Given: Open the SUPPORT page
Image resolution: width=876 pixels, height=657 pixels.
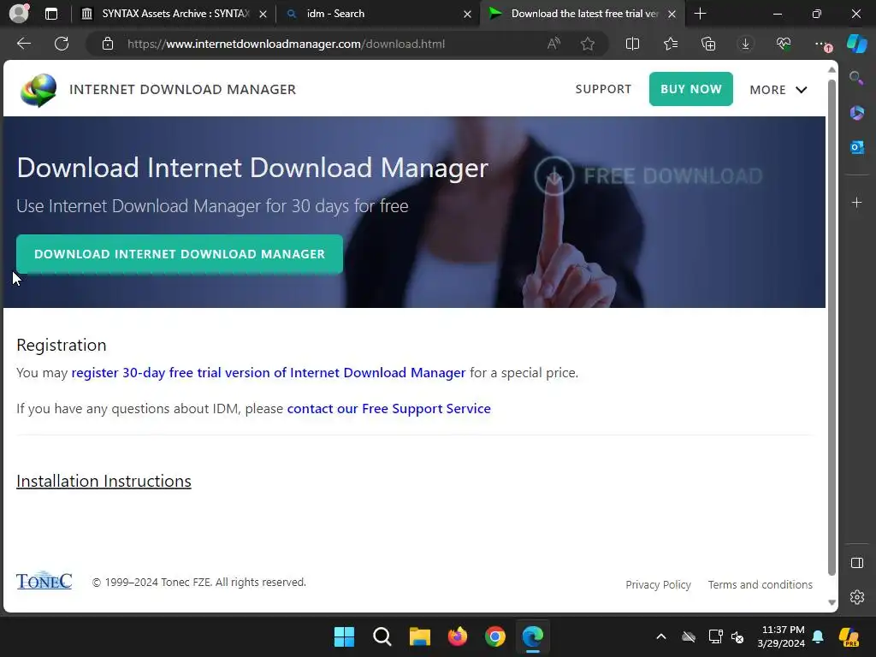Looking at the screenshot, I should tap(603, 89).
